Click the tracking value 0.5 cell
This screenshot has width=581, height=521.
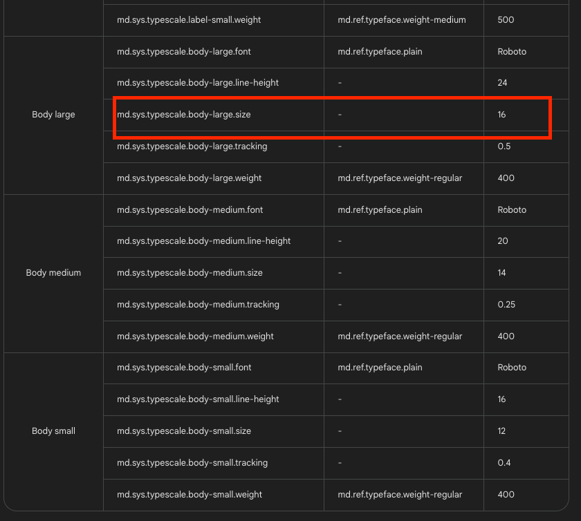(x=505, y=146)
